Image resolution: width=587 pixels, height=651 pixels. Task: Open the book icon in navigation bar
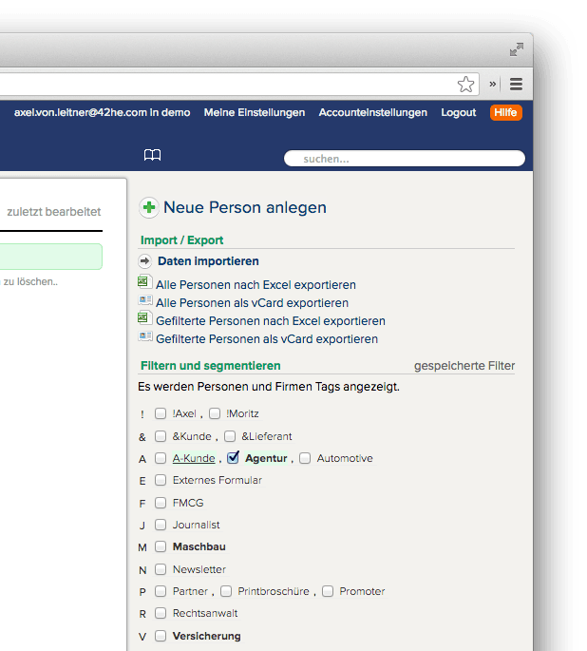[x=152, y=156]
